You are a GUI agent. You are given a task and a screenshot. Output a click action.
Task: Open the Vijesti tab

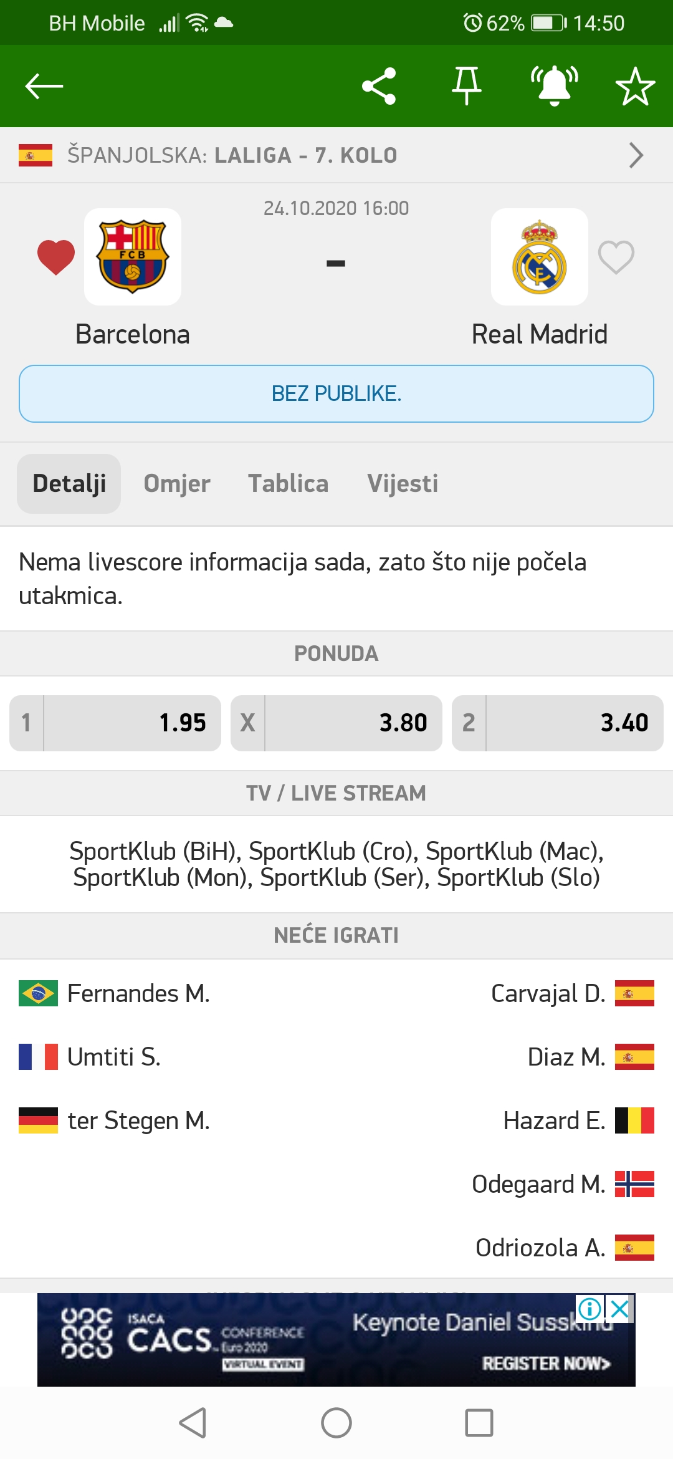click(403, 484)
